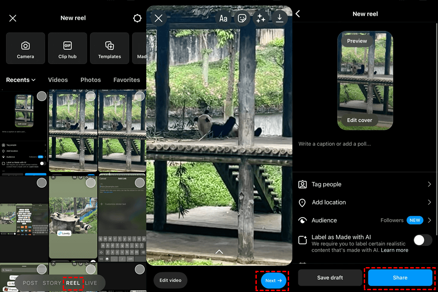This screenshot has height=292, width=438.
Task: Tap Edit cover on the thumbnail
Action: coord(360,120)
